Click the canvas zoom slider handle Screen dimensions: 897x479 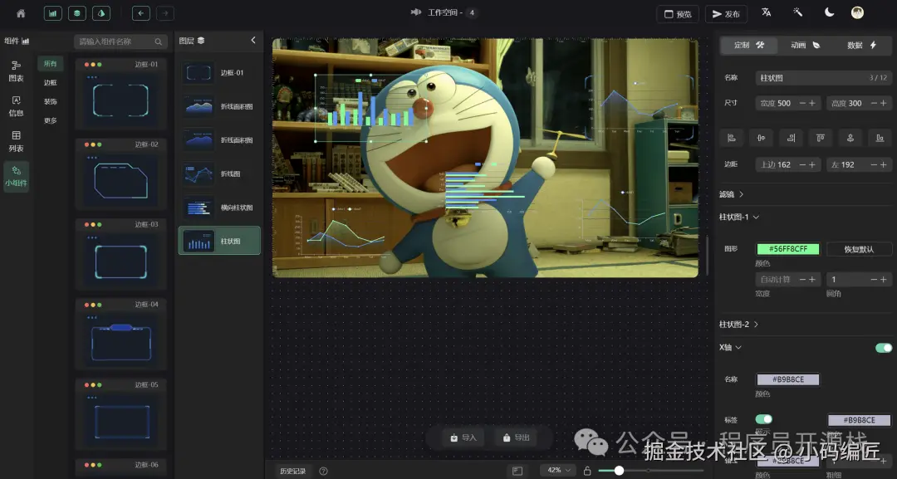click(x=619, y=471)
